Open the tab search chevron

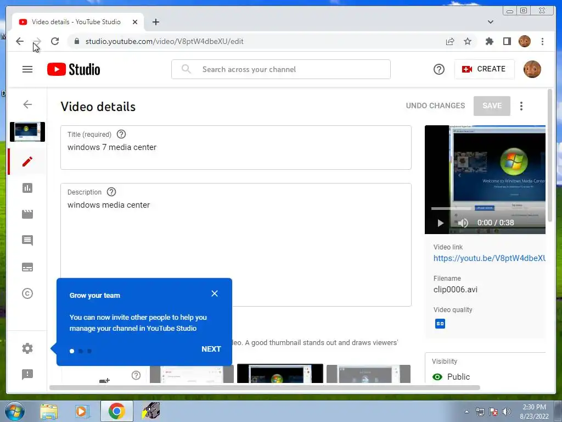(490, 22)
